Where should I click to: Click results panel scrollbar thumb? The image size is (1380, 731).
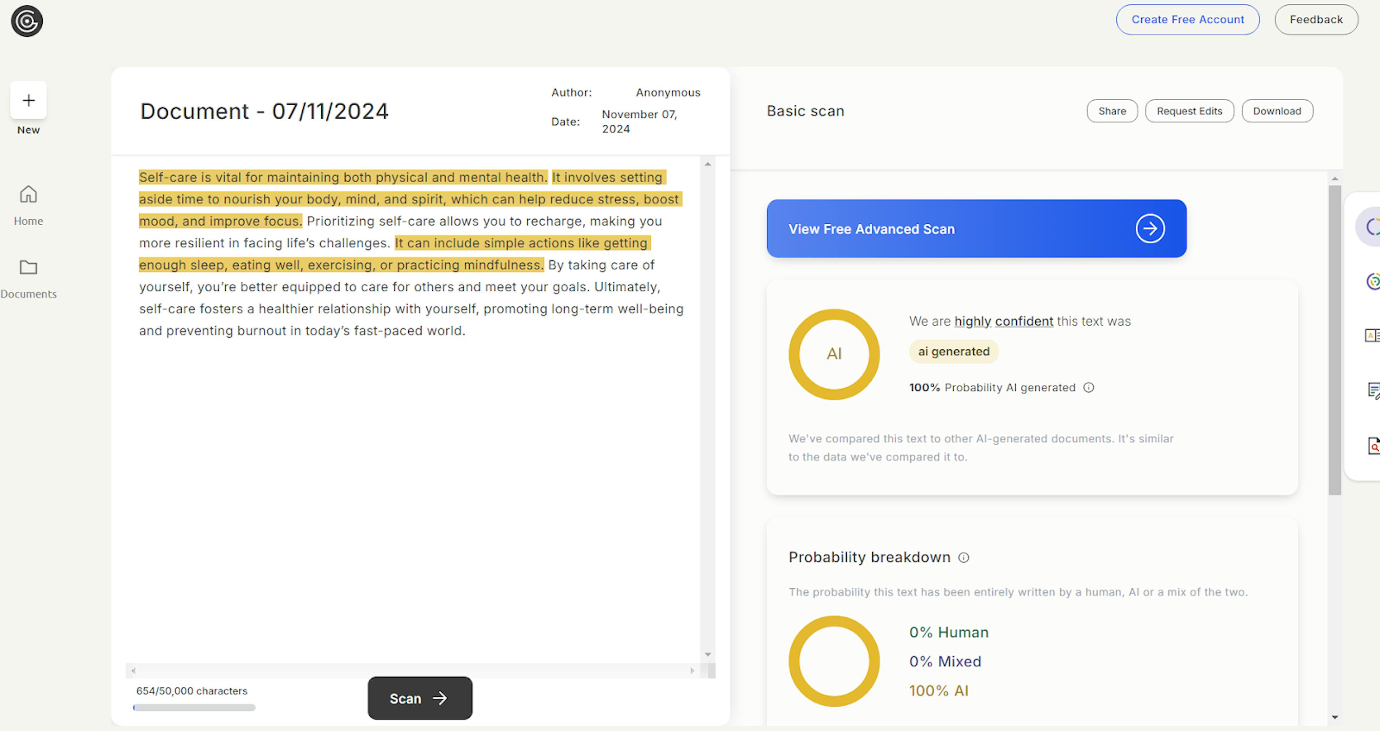[x=1334, y=340]
